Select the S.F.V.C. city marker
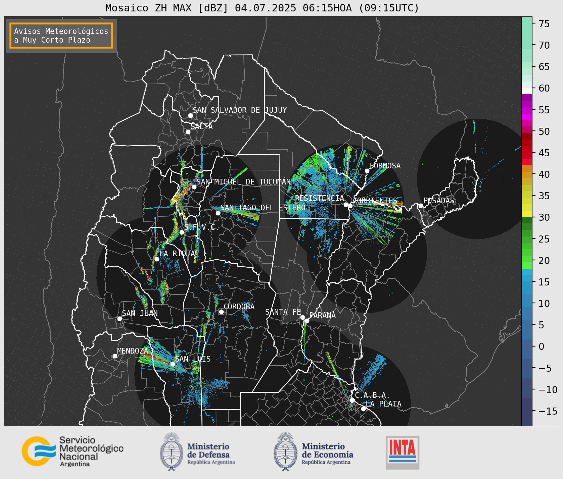The height and width of the screenshot is (479, 563). point(182,232)
